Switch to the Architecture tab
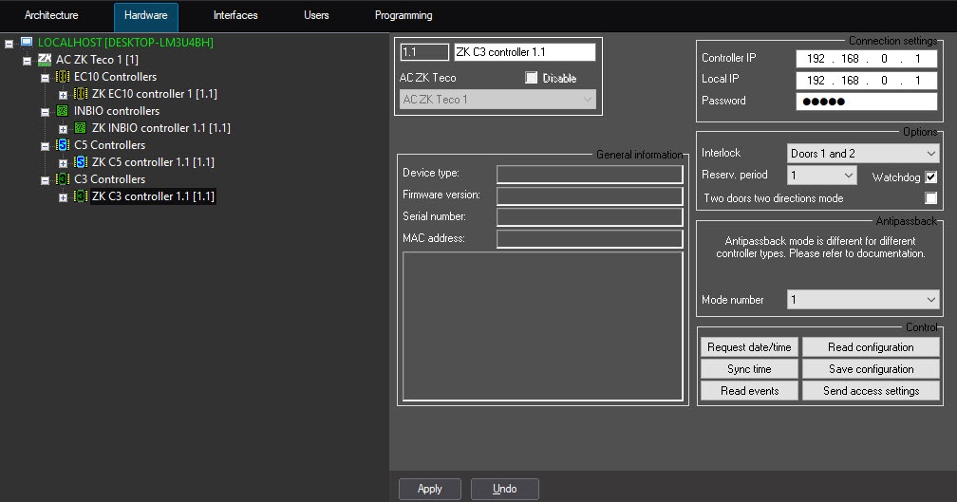 point(51,16)
